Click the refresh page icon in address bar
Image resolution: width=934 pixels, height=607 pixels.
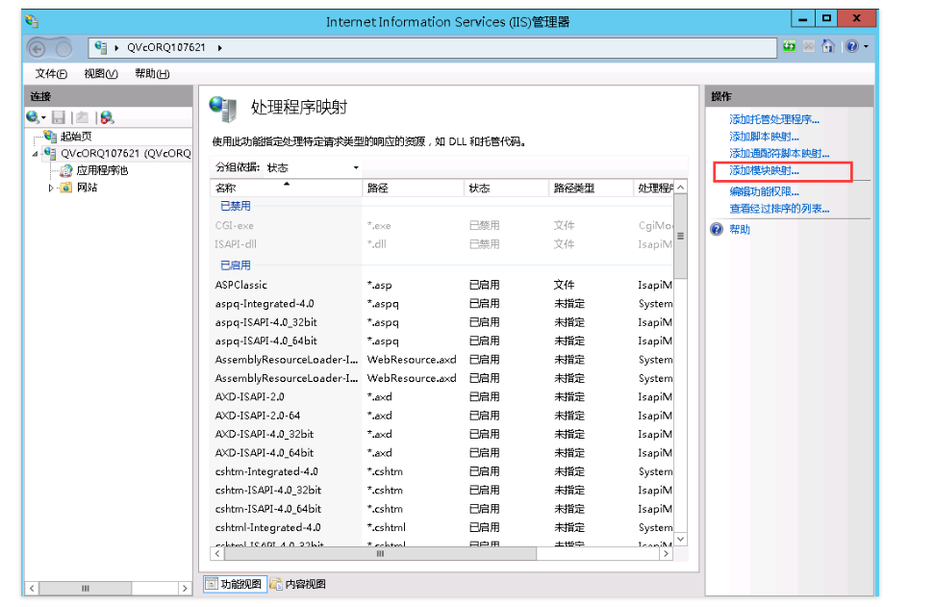[x=790, y=46]
